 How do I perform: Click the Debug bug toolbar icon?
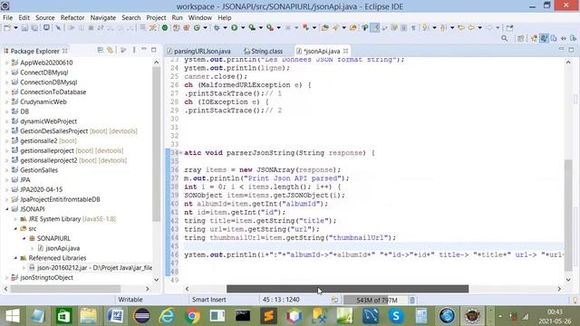tap(217, 28)
